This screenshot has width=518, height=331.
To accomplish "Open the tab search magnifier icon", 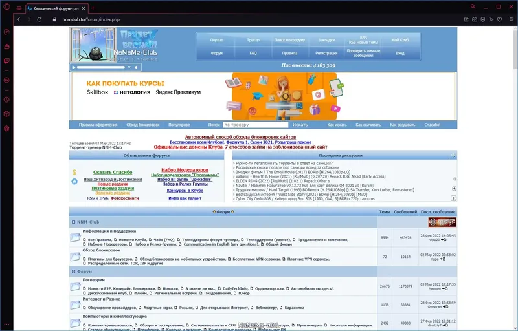I will coord(473,6).
